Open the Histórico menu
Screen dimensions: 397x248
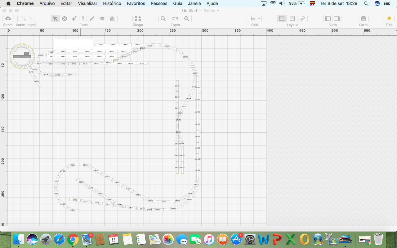112,3
